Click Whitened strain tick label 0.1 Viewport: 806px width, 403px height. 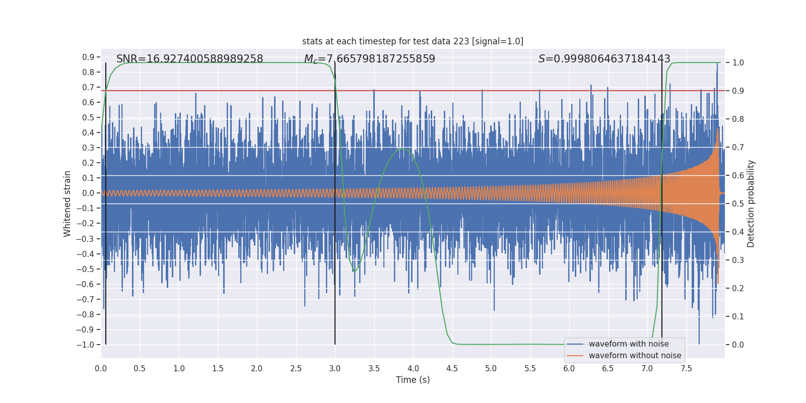click(88, 178)
